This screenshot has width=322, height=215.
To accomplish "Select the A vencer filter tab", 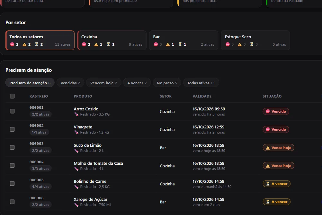I will click(x=137, y=83).
